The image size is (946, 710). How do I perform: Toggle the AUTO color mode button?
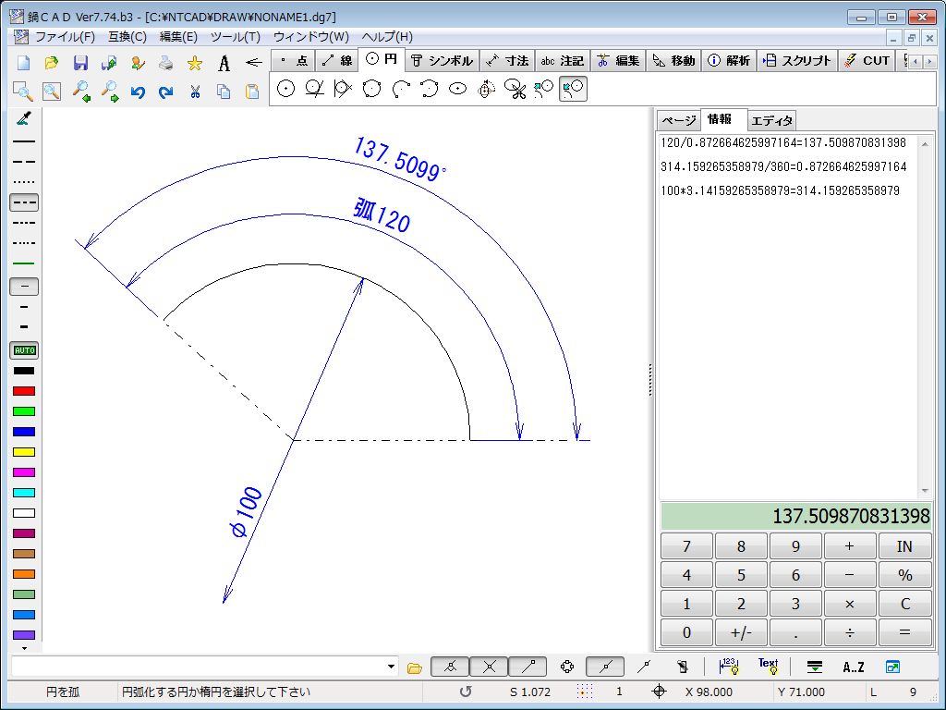(24, 350)
